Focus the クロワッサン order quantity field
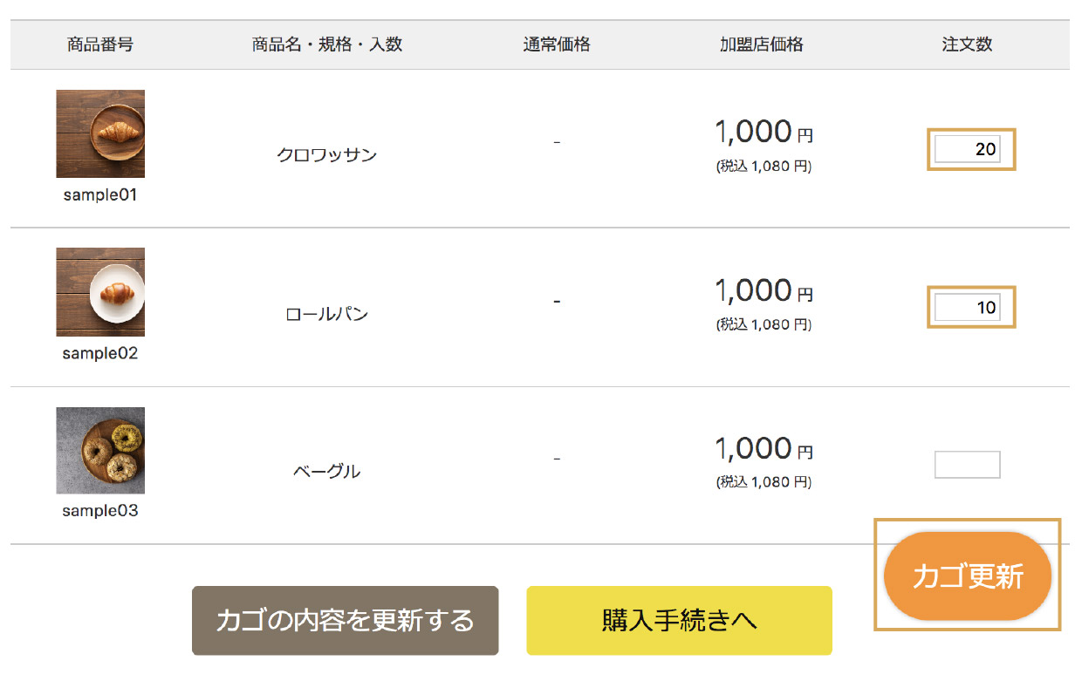1082x681 pixels. (x=967, y=149)
